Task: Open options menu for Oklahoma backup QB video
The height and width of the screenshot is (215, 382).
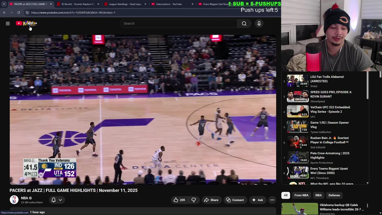Action: point(367,205)
